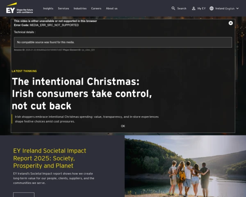This screenshot has width=246, height=197.
Task: Click the 'Technical details :' label
Action: (x=25, y=32)
